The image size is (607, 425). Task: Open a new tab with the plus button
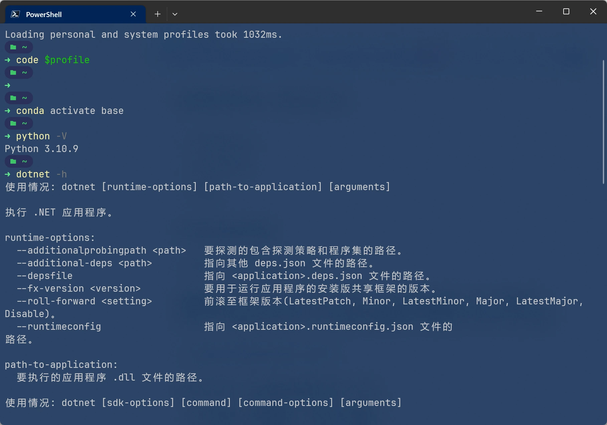tap(157, 14)
